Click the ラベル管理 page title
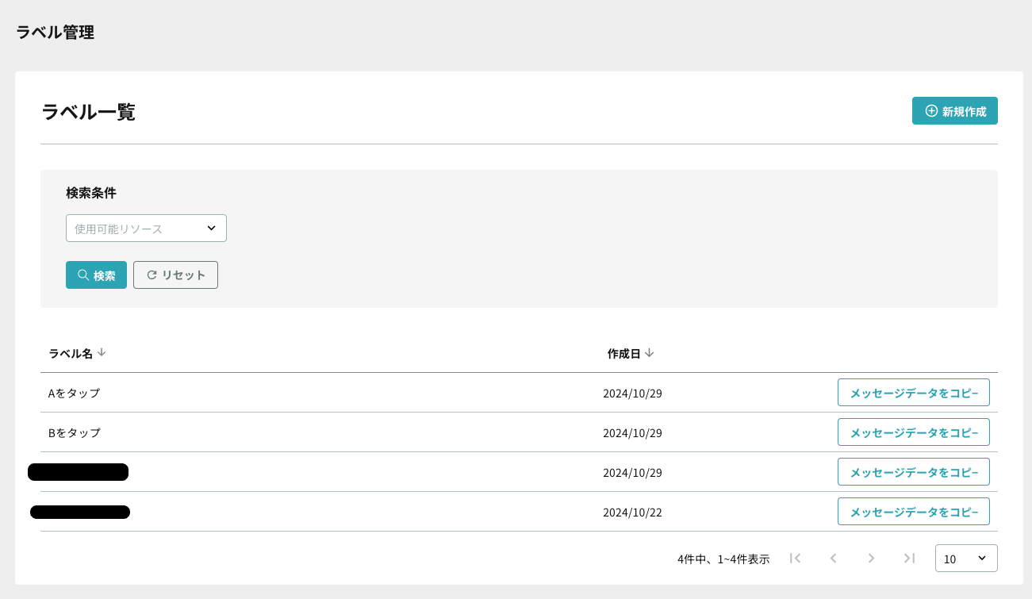Screen dimensions: 1032x599 click(x=56, y=33)
